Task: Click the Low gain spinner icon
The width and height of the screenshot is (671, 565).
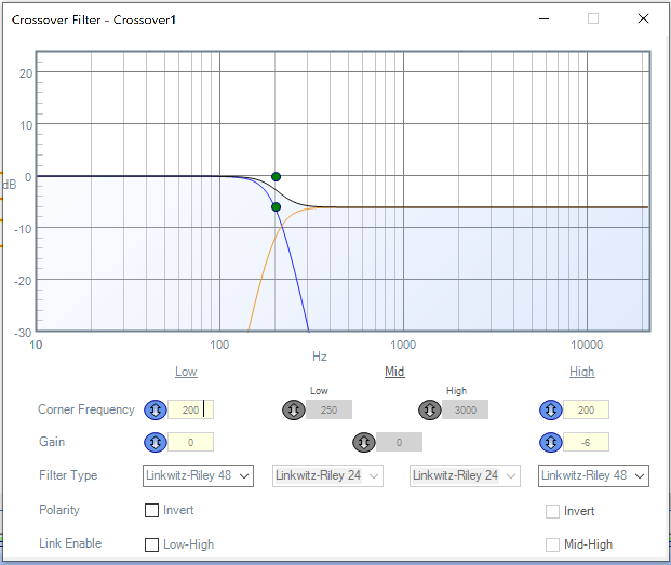Action: click(155, 442)
